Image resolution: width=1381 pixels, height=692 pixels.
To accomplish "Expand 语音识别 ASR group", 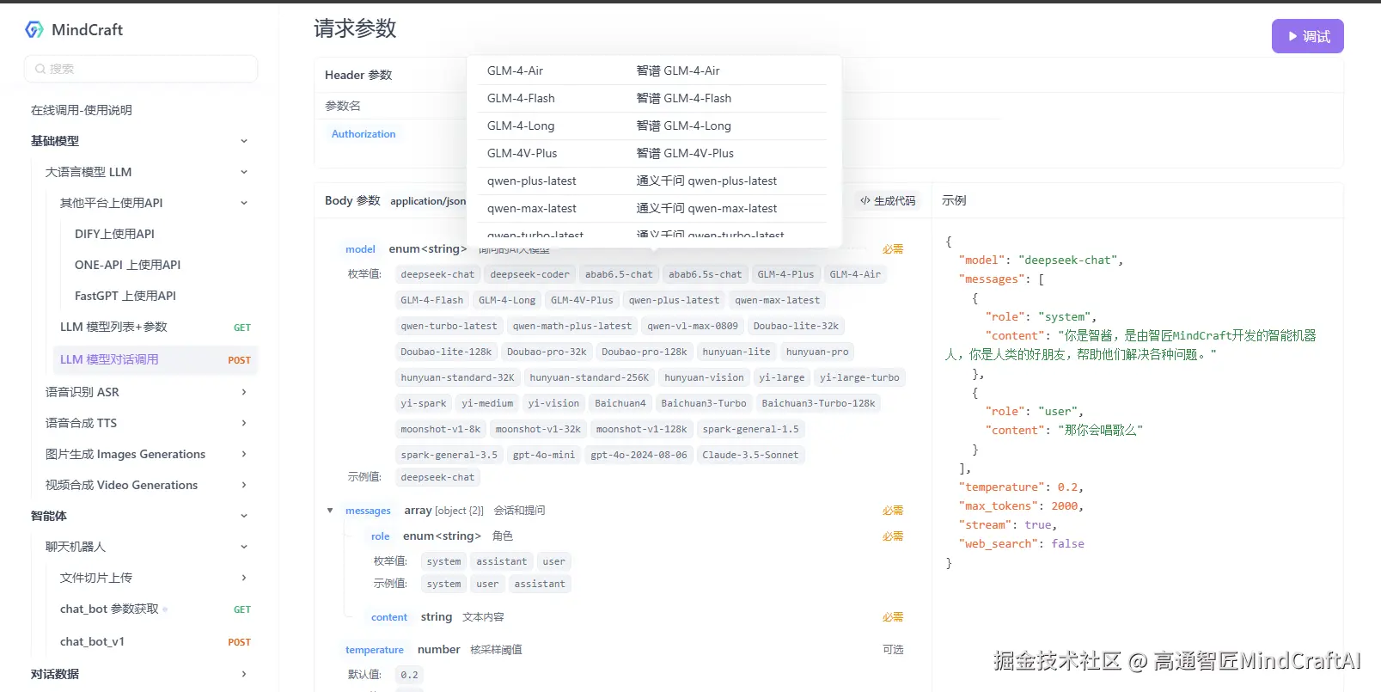I will [x=244, y=392].
